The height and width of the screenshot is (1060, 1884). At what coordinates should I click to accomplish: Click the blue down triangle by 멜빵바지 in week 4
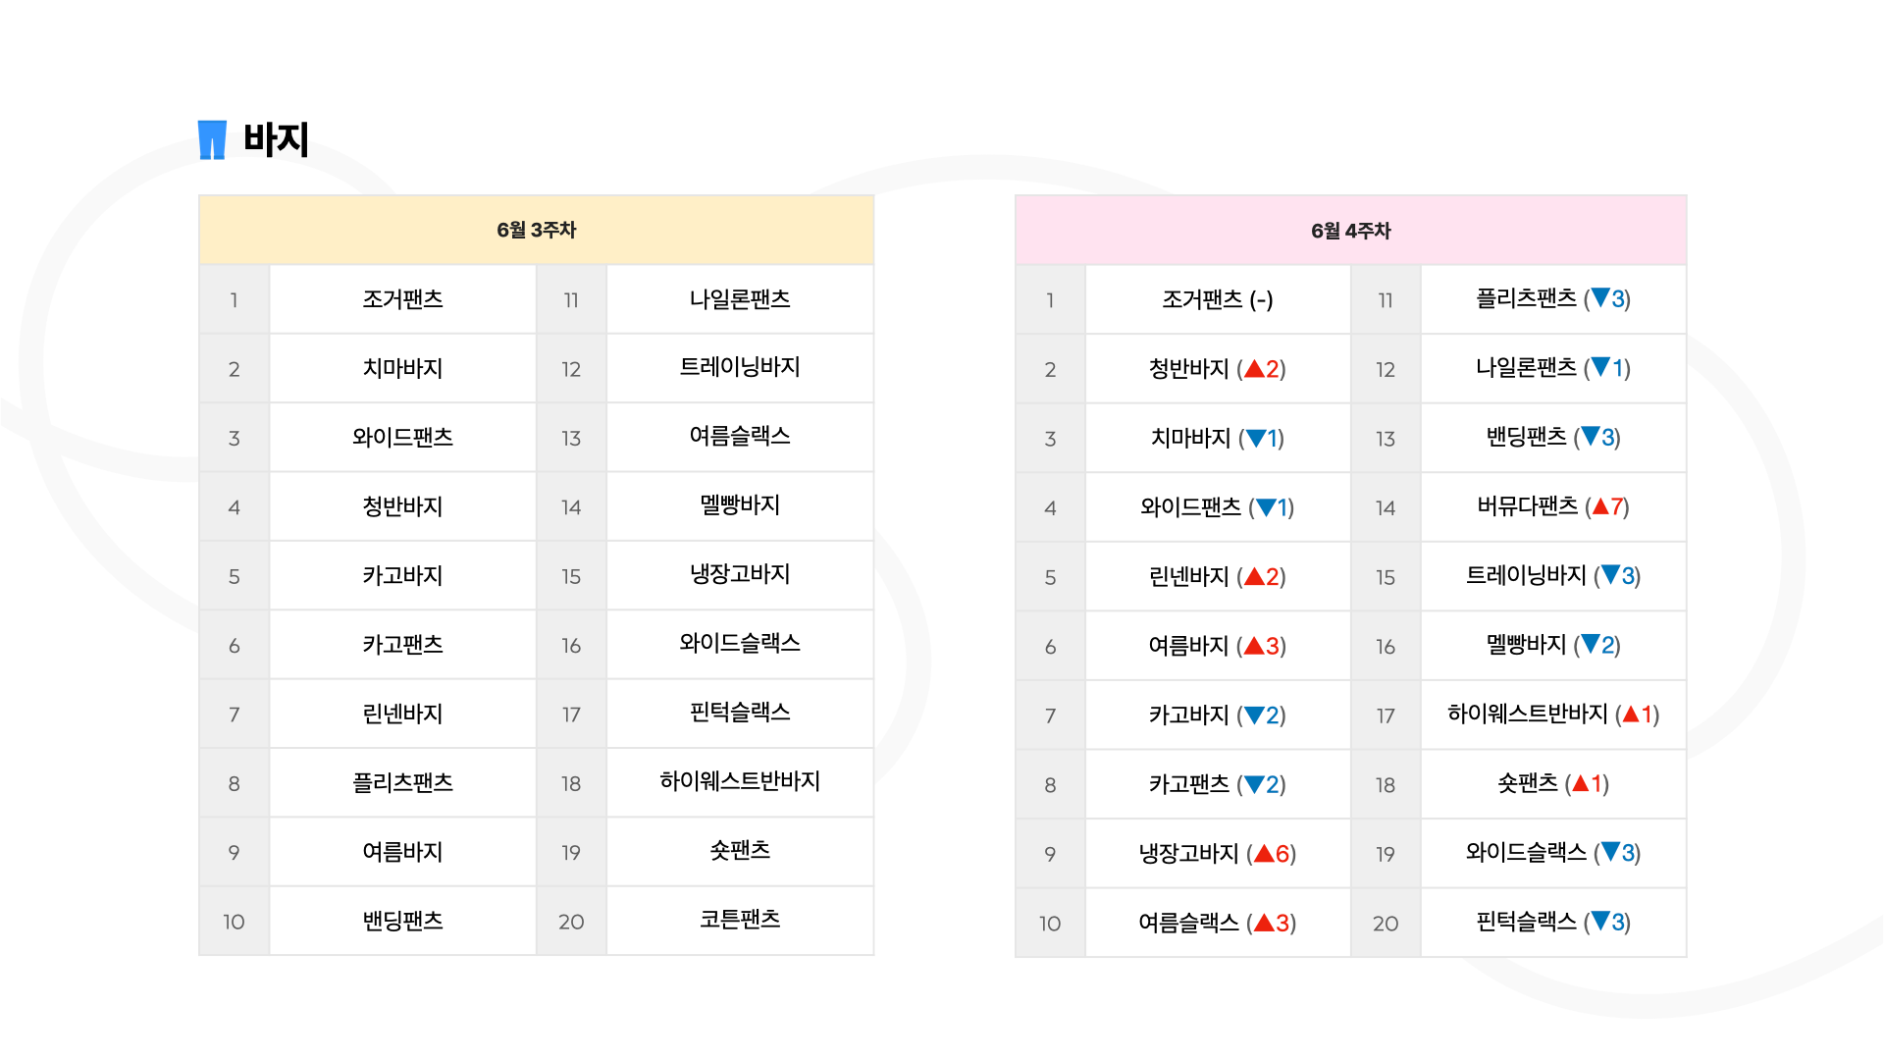(1591, 645)
